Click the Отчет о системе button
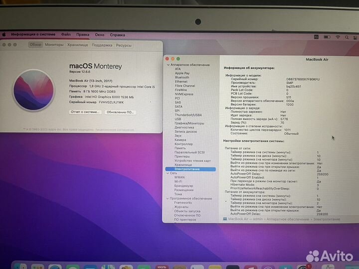359x269 pixels. click(x=85, y=112)
